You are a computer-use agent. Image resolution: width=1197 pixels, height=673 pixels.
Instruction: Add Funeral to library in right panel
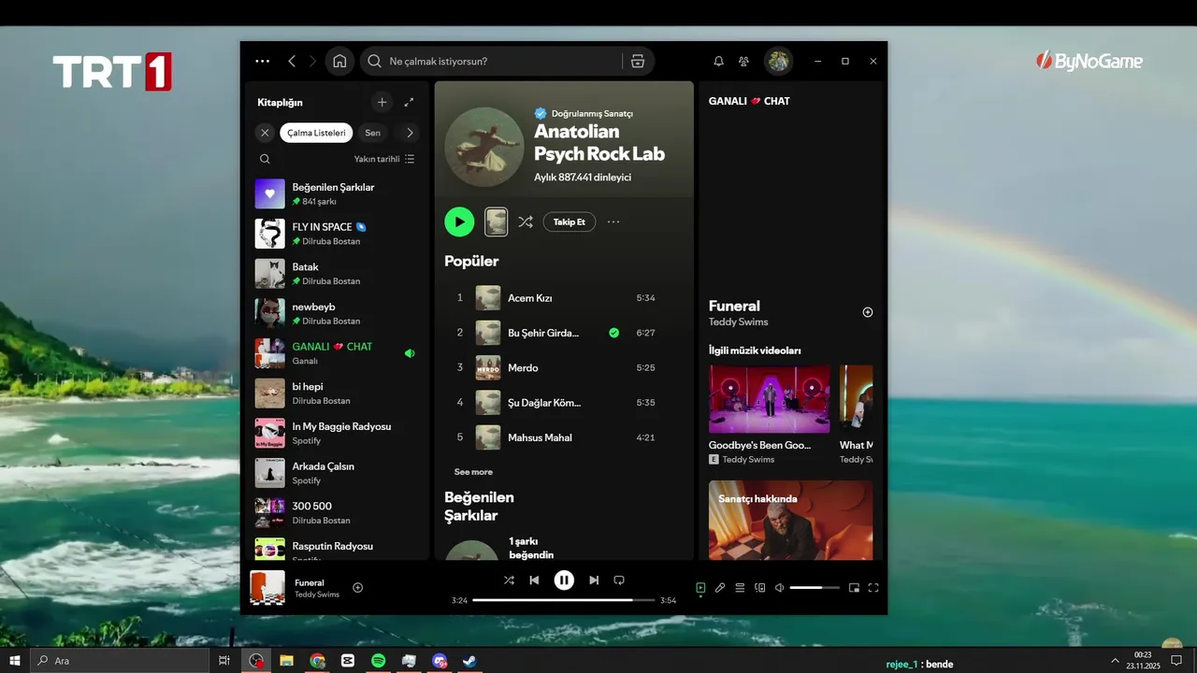click(x=868, y=312)
